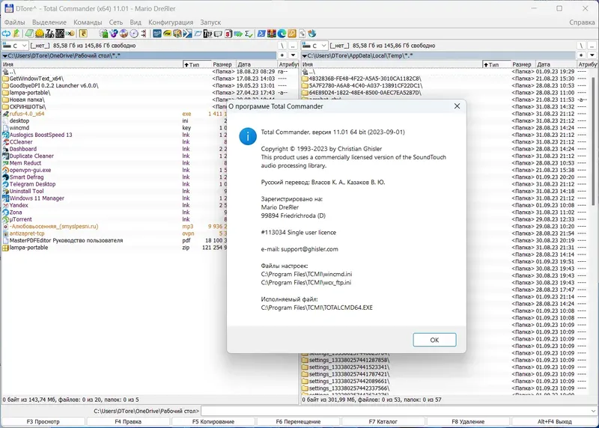Open the Конфигурация menu

click(171, 22)
